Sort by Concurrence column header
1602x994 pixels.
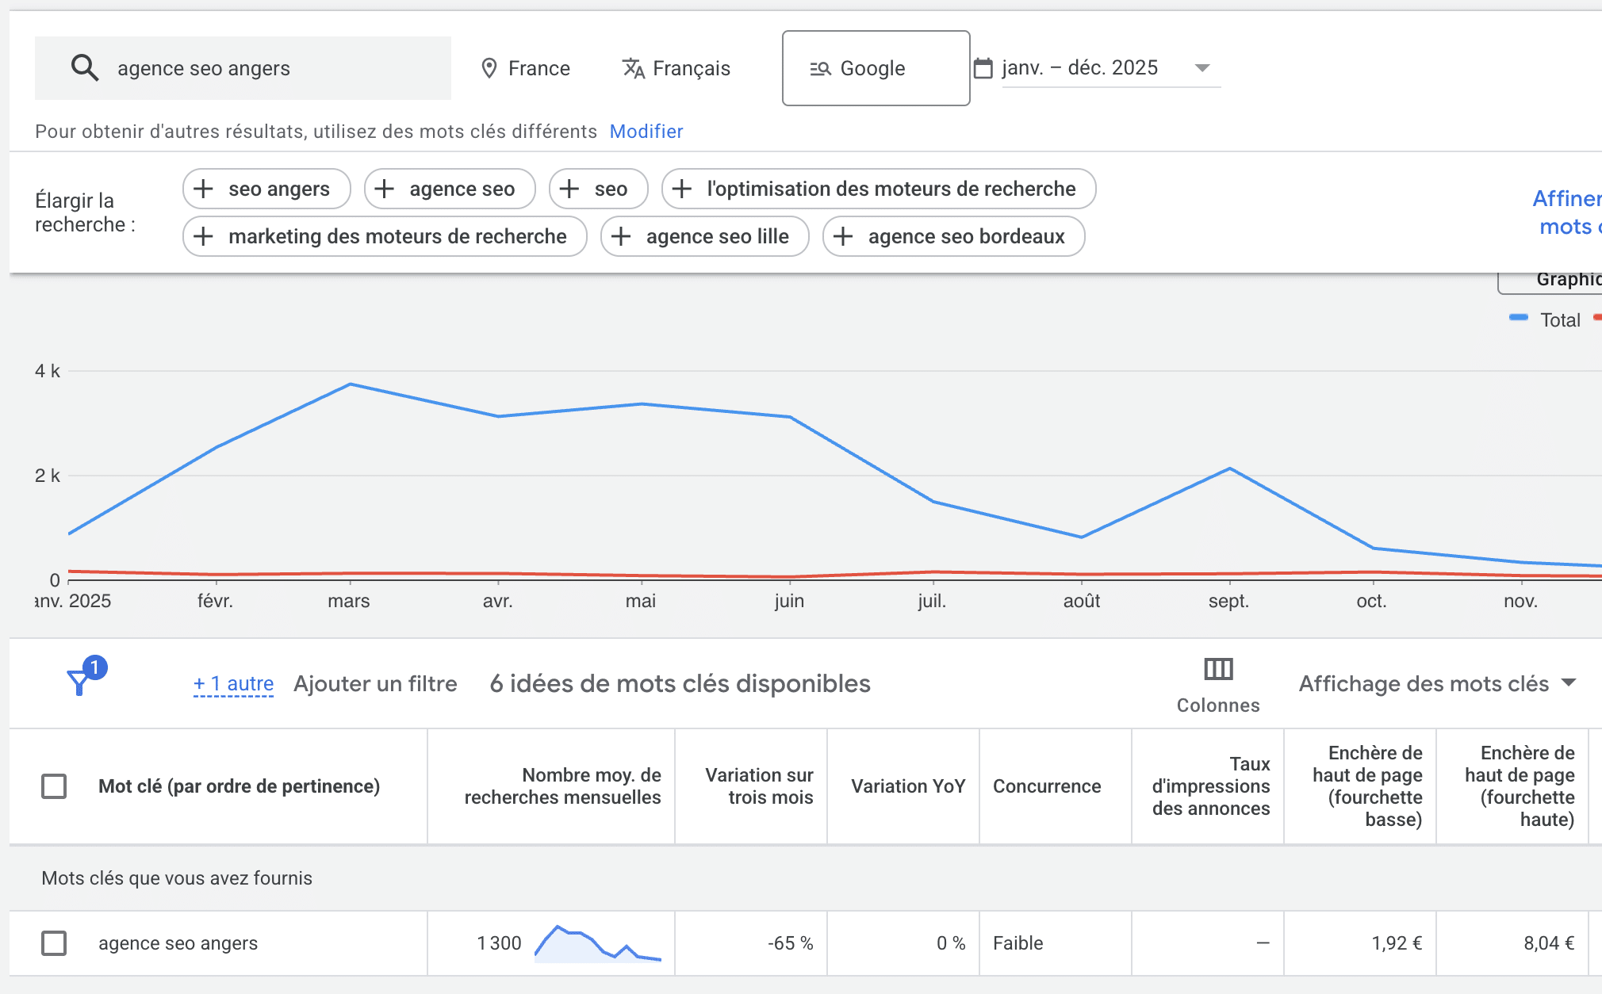(x=1046, y=786)
